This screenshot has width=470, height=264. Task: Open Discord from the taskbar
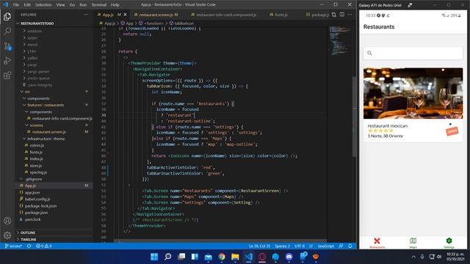pyautogui.click(x=289, y=257)
